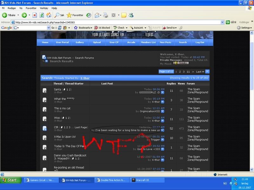Go to the Home page icon

[49, 15]
